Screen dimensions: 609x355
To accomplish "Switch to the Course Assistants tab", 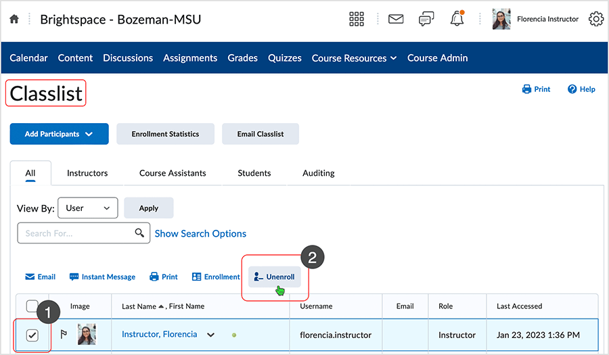I will pos(173,173).
